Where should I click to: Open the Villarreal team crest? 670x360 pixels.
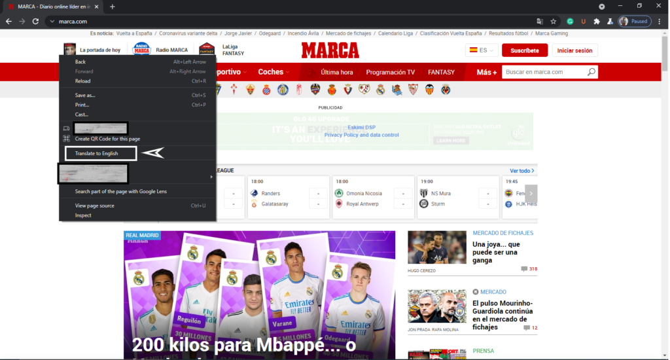click(x=446, y=90)
